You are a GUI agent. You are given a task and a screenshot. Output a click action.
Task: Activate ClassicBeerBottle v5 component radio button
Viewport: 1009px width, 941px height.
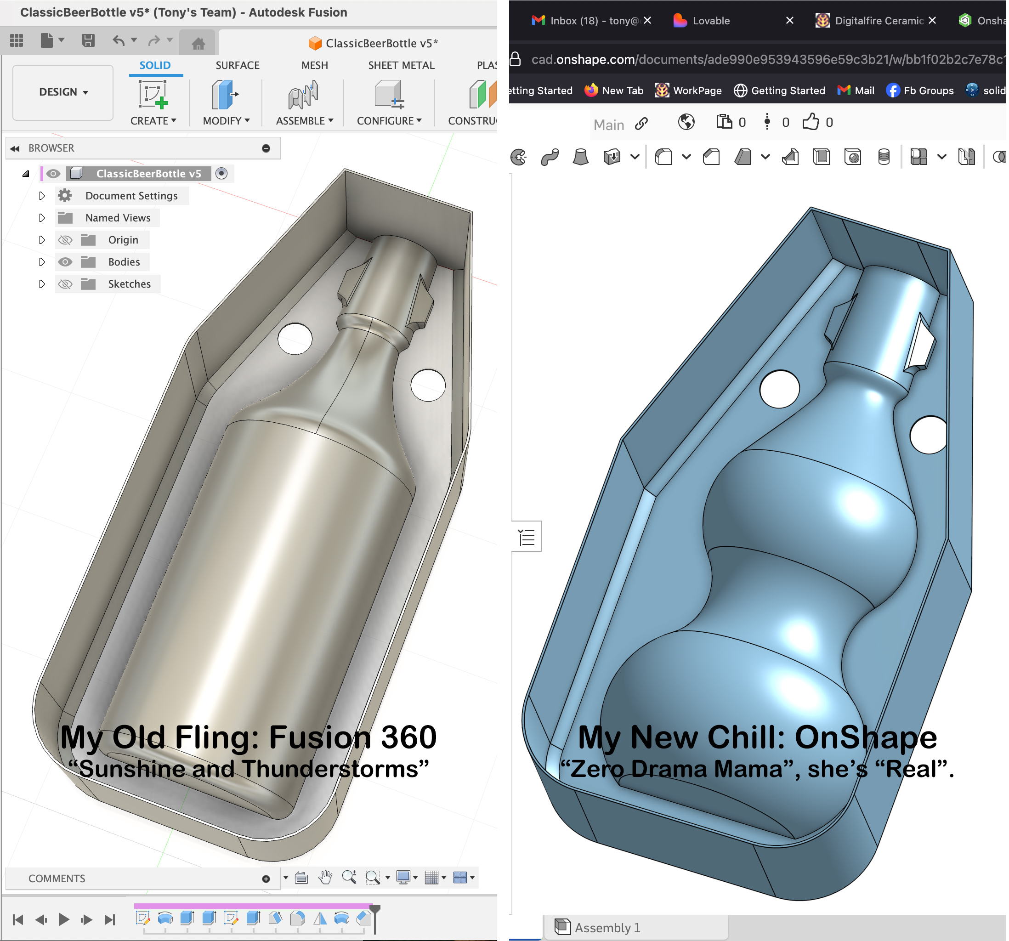(221, 174)
